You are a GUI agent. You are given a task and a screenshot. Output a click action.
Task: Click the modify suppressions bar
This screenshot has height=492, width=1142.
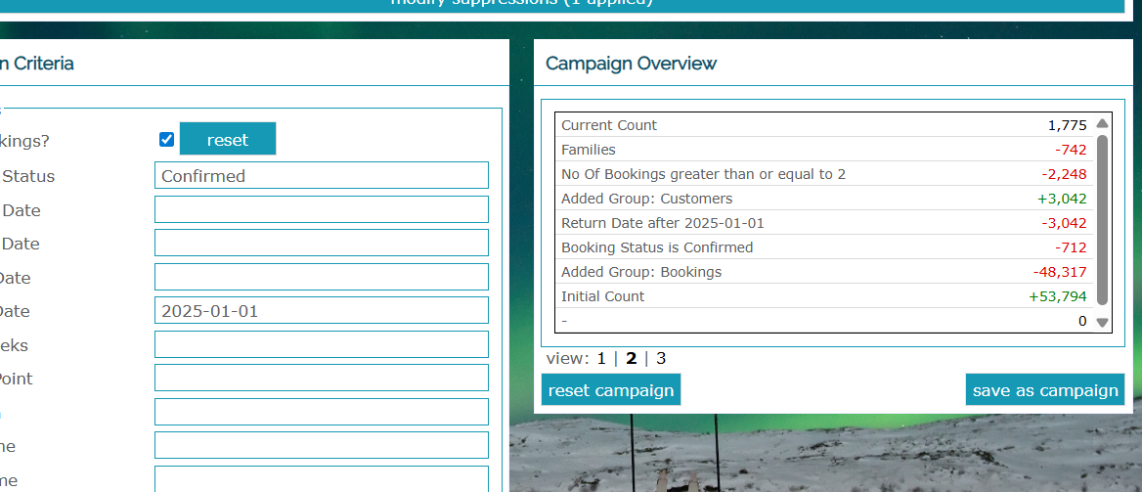coord(563,5)
